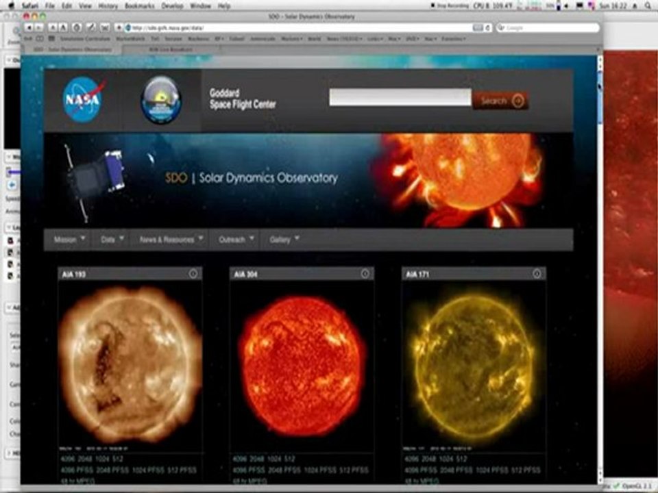Viewport: 658px width, 493px height.
Task: Open 512 PFSS link under AIA 171
Action: 526,470
